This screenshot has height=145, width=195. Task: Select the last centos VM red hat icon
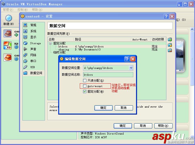(x=8, y=57)
